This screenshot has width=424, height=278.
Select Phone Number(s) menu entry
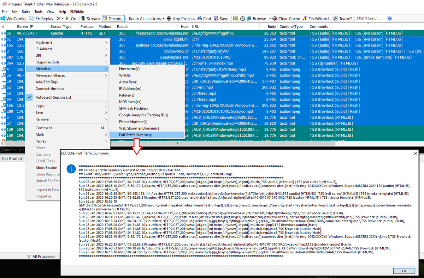pos(147,122)
